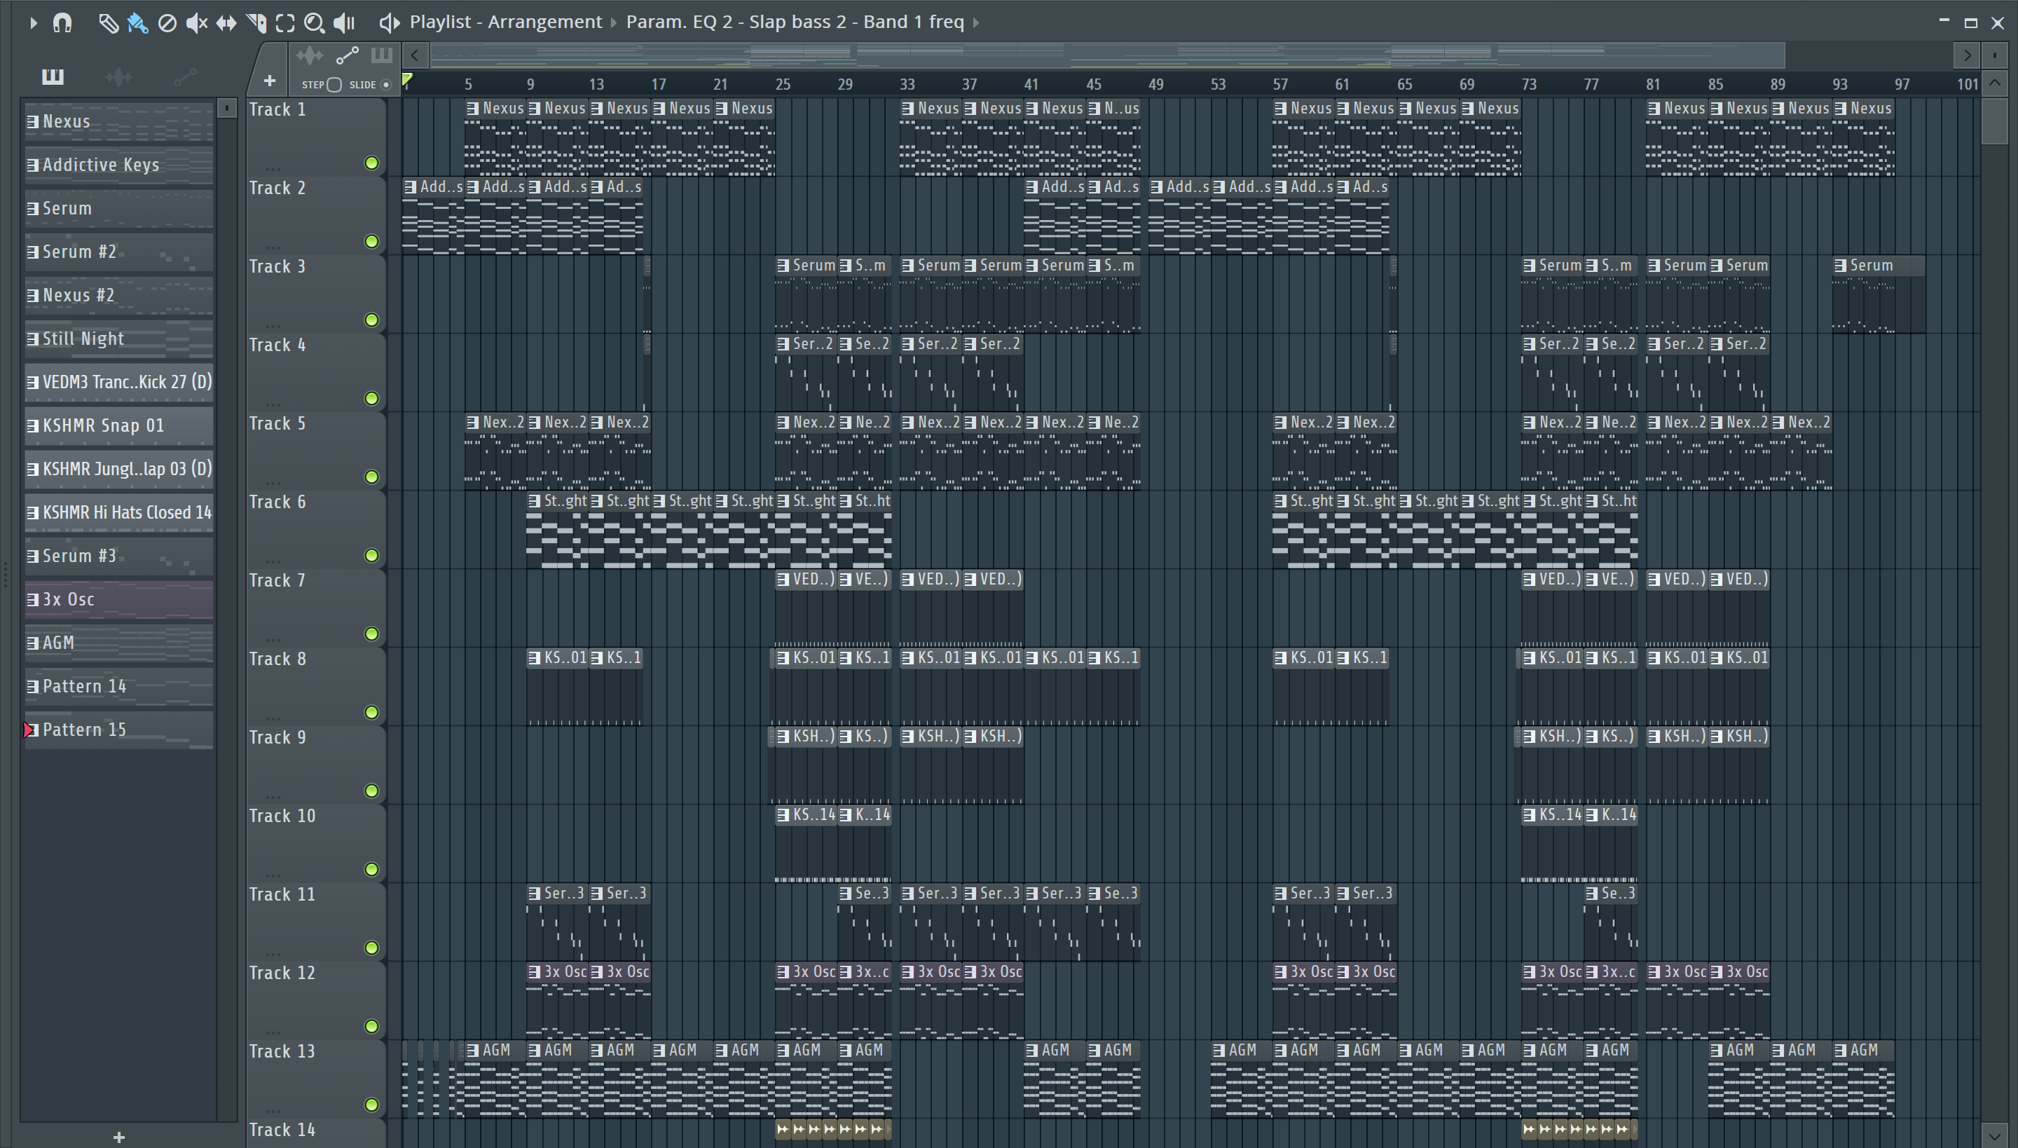
Task: Click the vertical scroll down arrow
Action: click(x=1994, y=1137)
